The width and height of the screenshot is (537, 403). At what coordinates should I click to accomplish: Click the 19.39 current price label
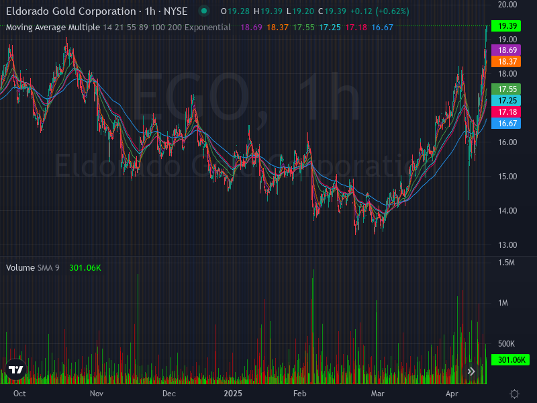[x=506, y=26]
